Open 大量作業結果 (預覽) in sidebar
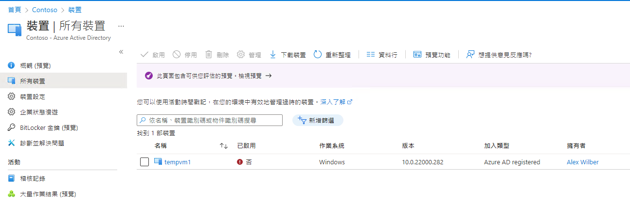The image size is (630, 205). click(x=48, y=194)
